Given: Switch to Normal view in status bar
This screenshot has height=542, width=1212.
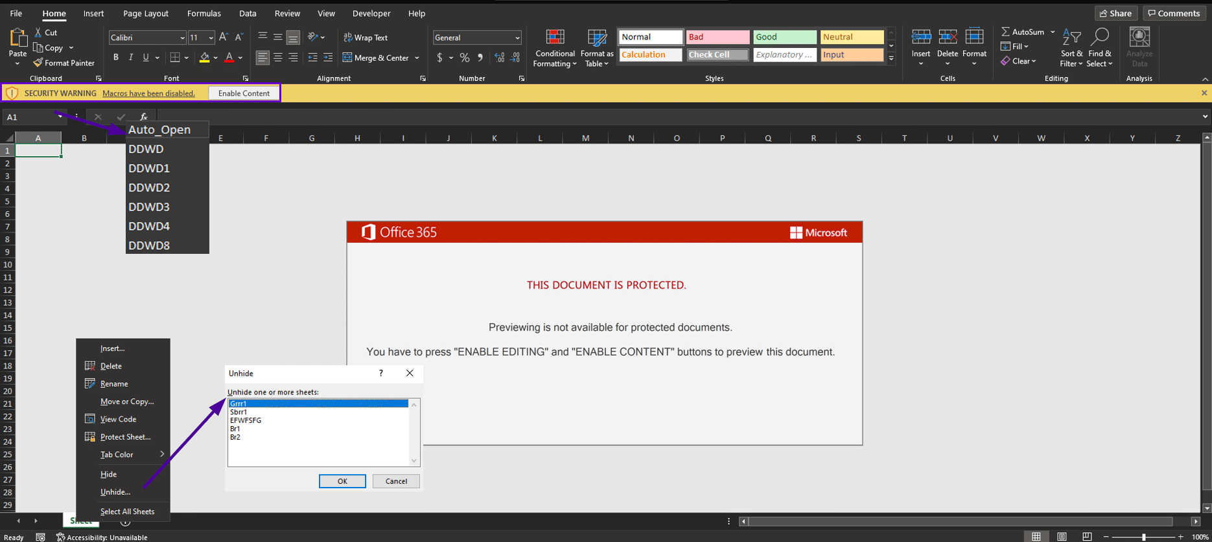Looking at the screenshot, I should tap(1036, 537).
